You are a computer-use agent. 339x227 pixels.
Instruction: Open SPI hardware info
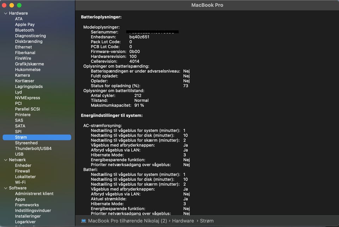click(x=18, y=131)
